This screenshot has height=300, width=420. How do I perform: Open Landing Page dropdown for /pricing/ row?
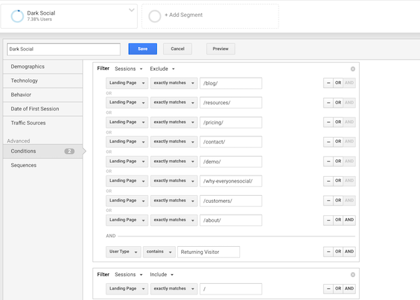127,122
